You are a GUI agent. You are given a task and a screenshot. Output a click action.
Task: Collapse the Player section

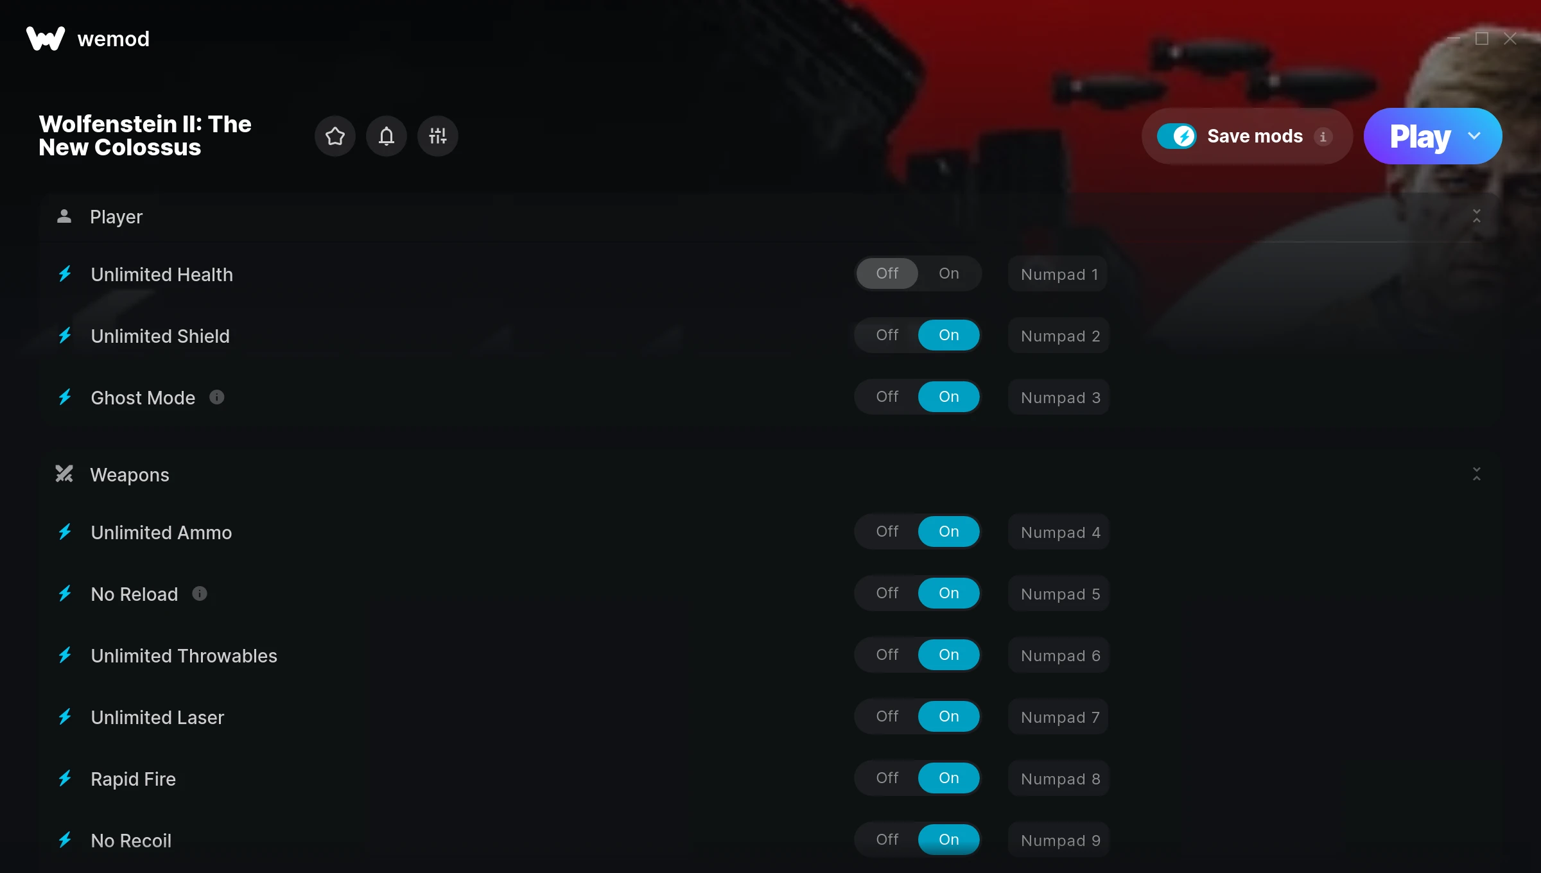click(x=1477, y=216)
